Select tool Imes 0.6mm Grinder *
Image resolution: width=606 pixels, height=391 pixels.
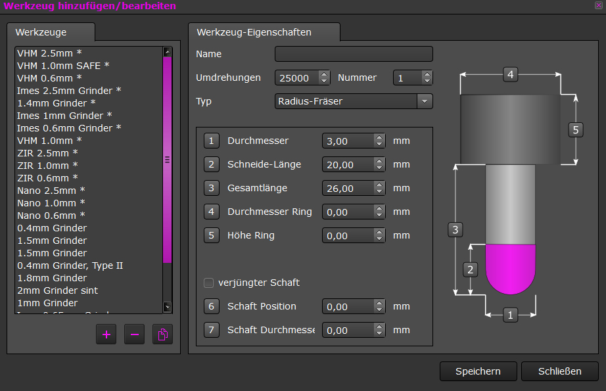tap(89, 128)
